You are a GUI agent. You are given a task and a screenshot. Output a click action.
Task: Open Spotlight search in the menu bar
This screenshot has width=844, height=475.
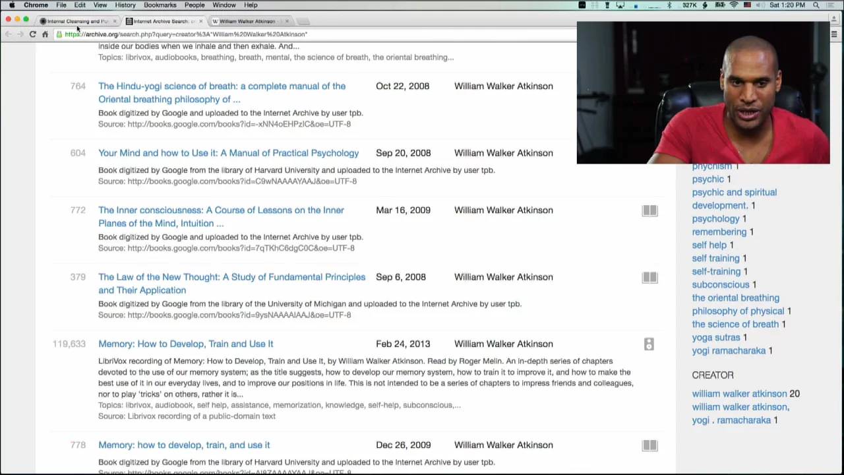[x=816, y=5]
